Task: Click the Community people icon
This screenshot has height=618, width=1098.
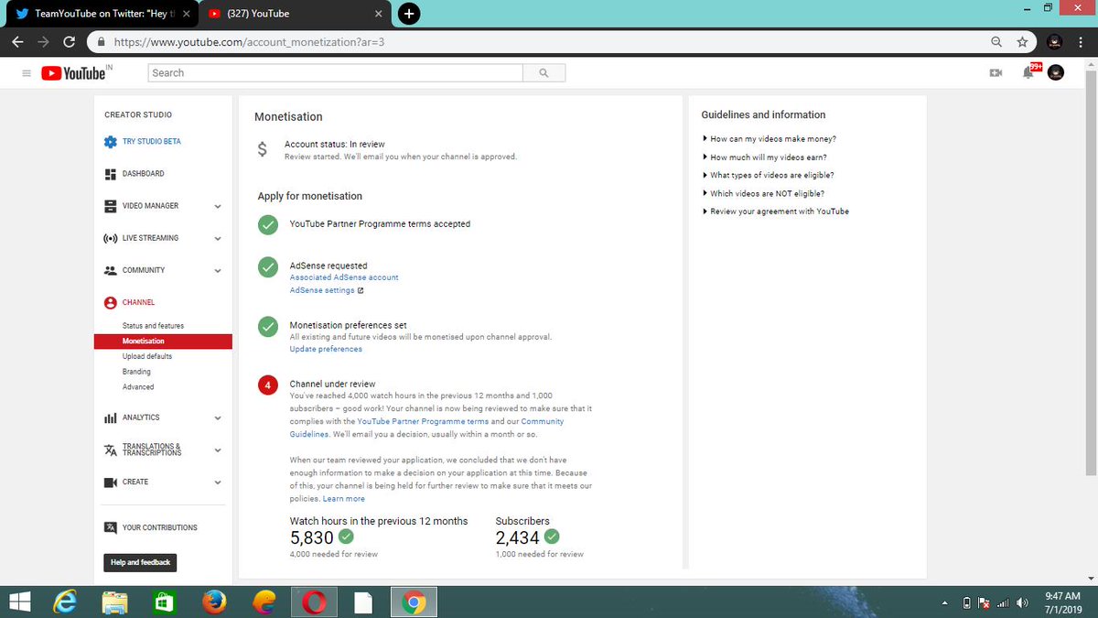Action: pos(111,270)
